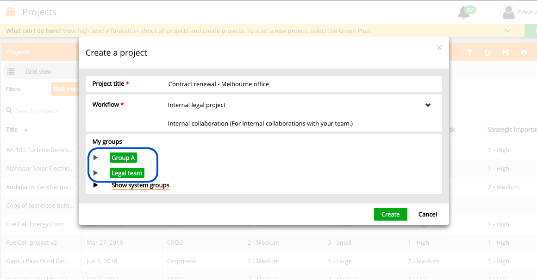
Task: Expand the system groups arrow
Action: click(x=95, y=185)
